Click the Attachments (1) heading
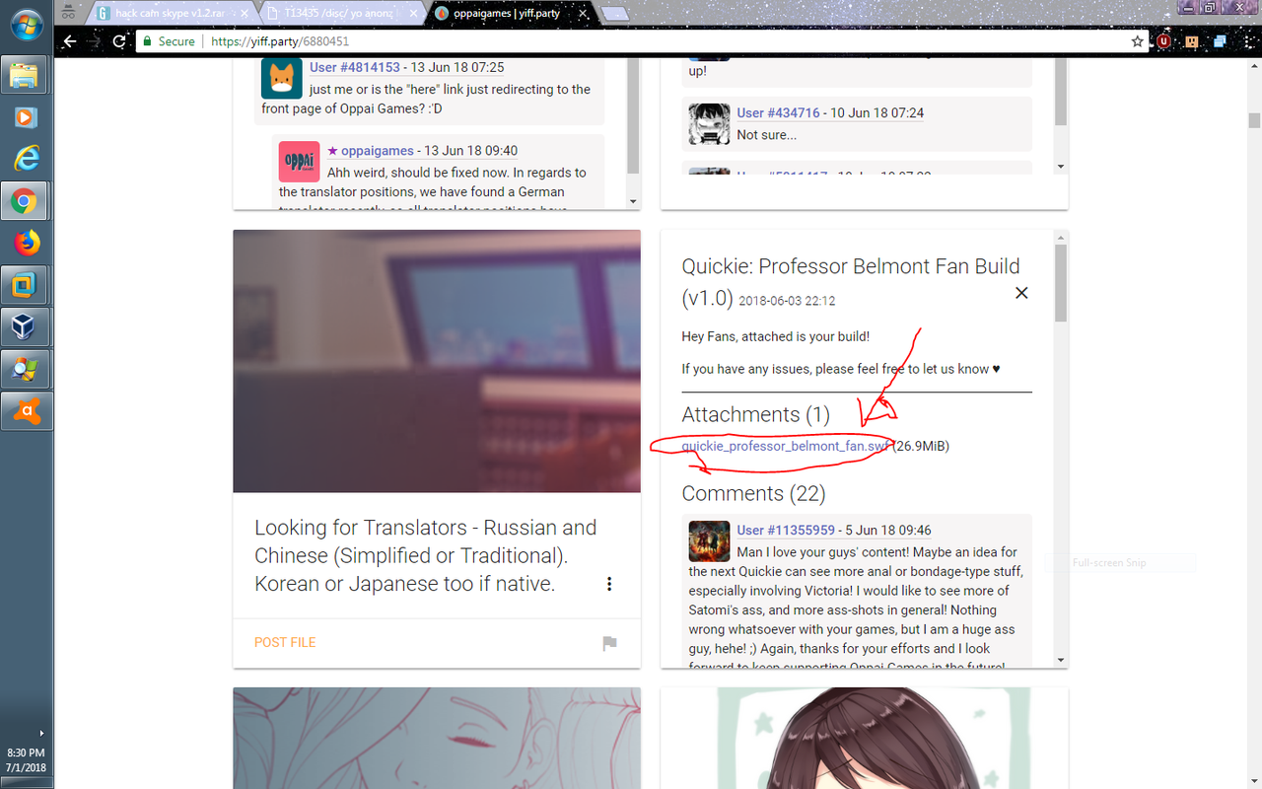Image resolution: width=1262 pixels, height=789 pixels. [x=756, y=414]
